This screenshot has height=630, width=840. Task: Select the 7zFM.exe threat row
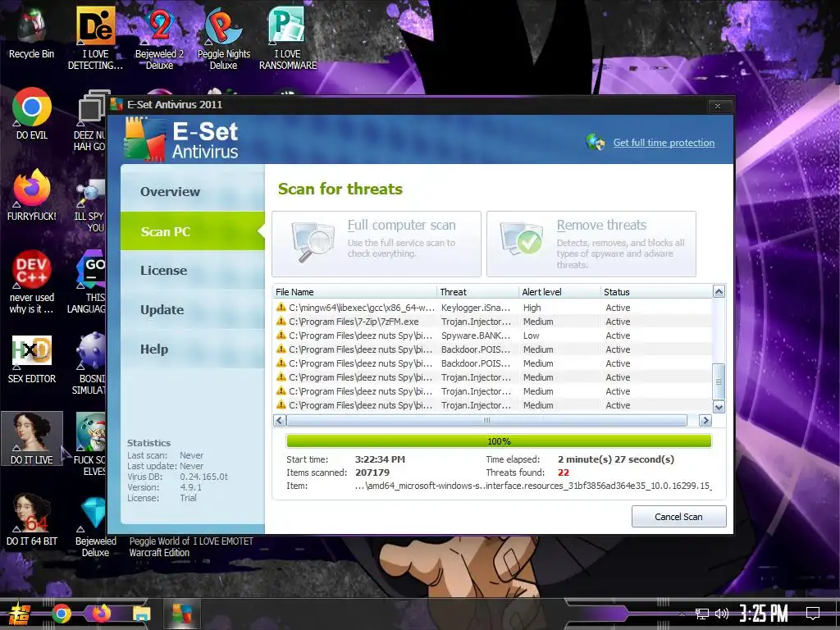492,322
